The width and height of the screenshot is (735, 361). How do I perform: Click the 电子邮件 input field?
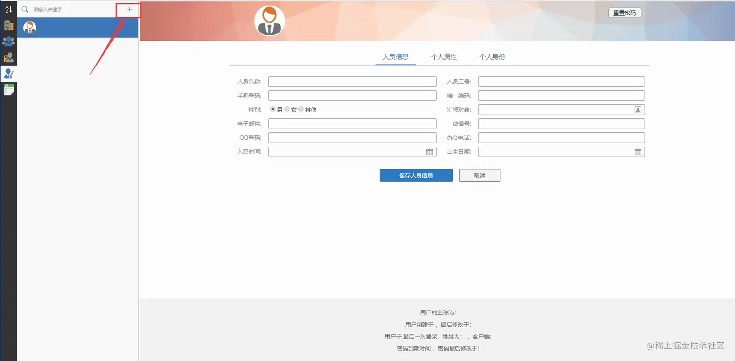352,124
